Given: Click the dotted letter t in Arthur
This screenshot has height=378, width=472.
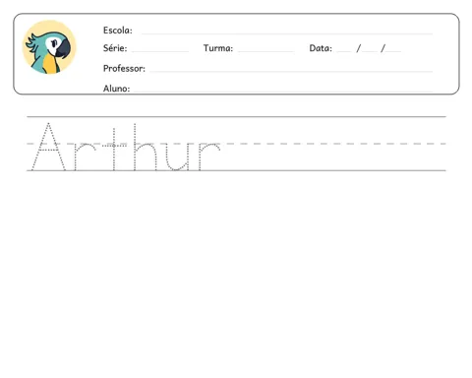Looking at the screenshot, I should click(x=114, y=150).
